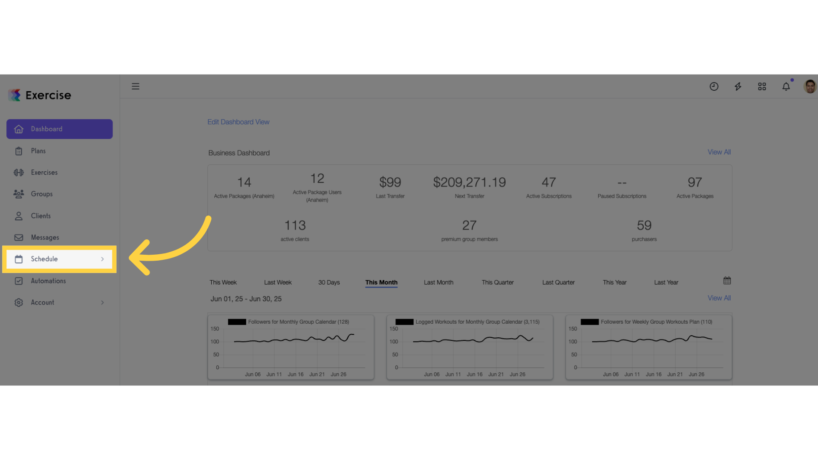Expand the Account submenu chevron

(102, 302)
